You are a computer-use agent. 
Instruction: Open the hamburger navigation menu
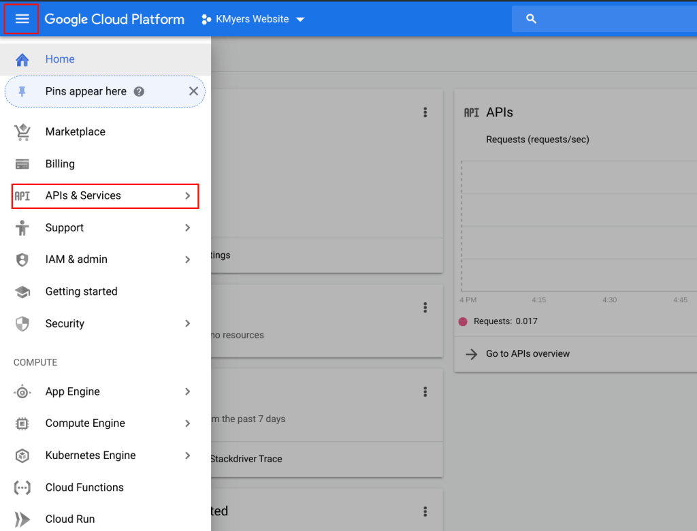pyautogui.click(x=22, y=18)
